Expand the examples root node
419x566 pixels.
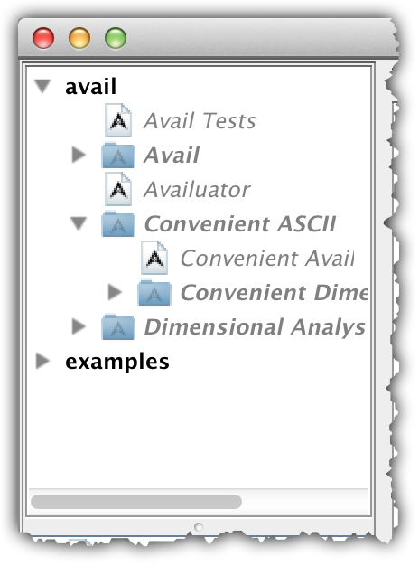pyautogui.click(x=42, y=361)
